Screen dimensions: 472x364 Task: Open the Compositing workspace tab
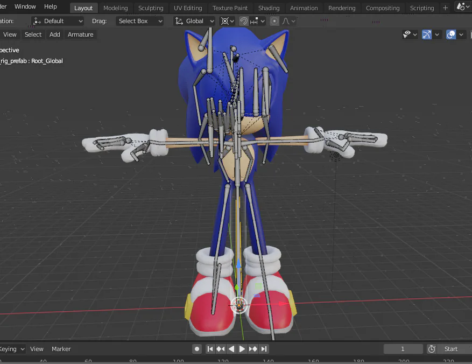(383, 8)
